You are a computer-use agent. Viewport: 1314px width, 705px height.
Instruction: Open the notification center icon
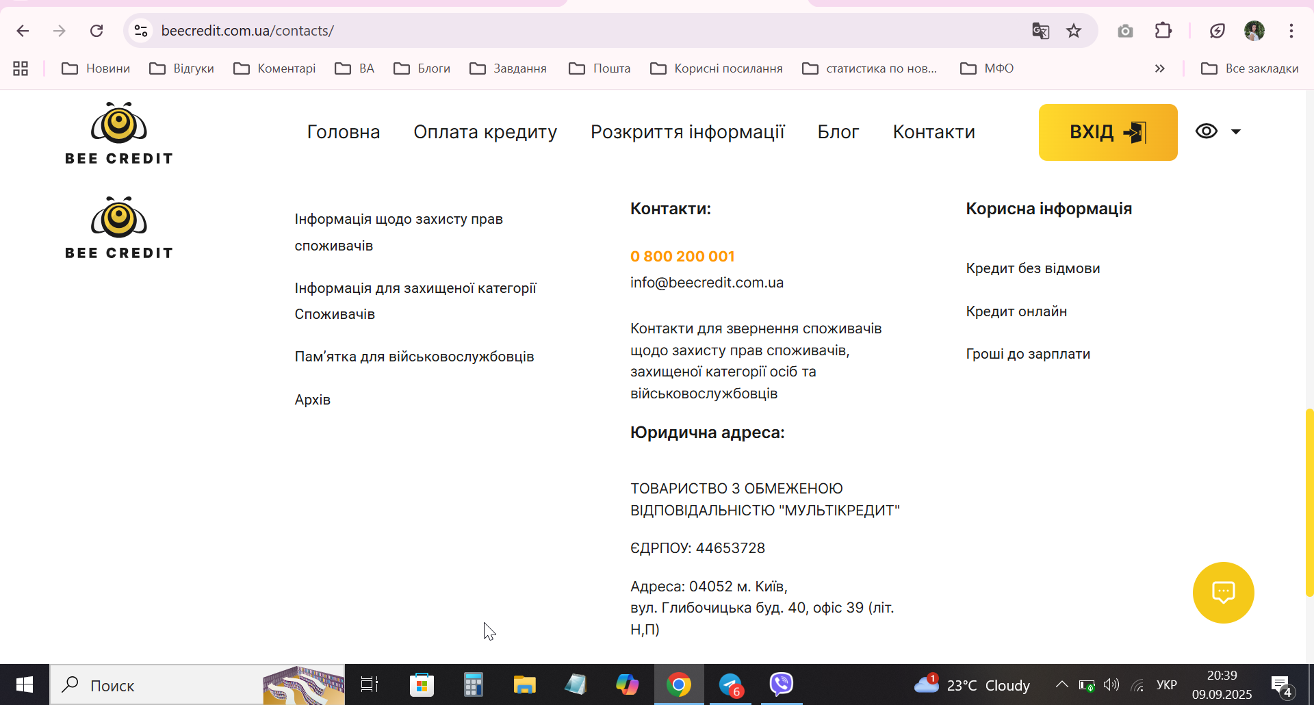coord(1282,686)
